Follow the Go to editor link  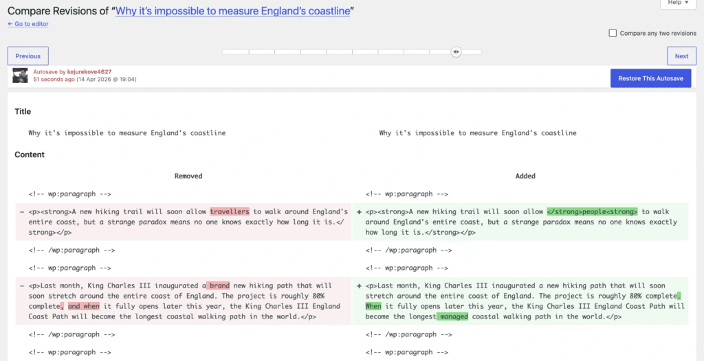tap(27, 24)
